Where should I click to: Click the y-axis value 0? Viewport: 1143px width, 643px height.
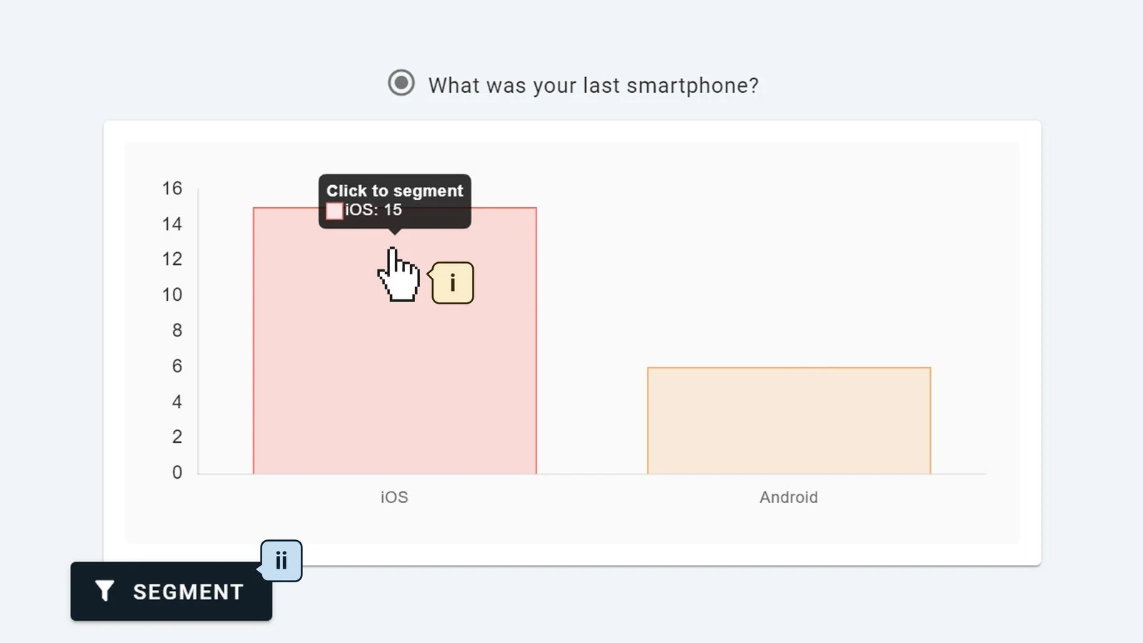click(177, 472)
